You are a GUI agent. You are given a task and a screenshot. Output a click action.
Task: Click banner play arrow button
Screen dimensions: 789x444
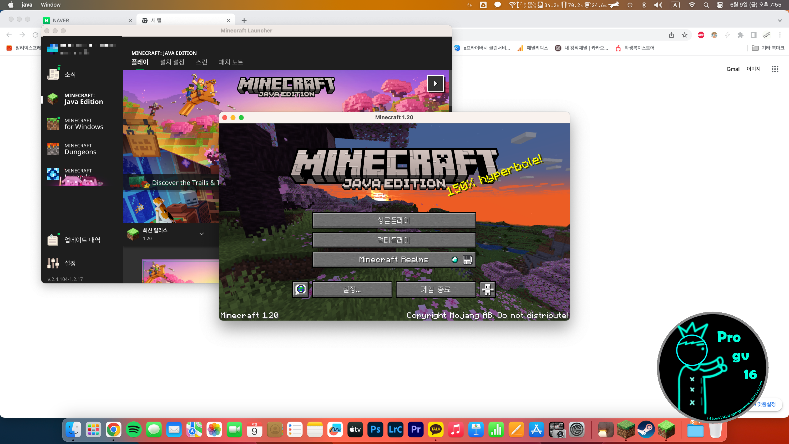click(x=435, y=83)
